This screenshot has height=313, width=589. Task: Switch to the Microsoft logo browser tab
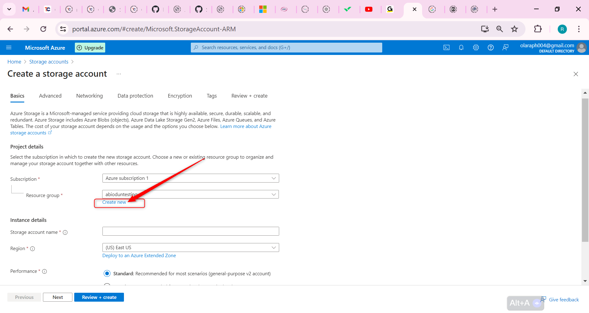263,9
